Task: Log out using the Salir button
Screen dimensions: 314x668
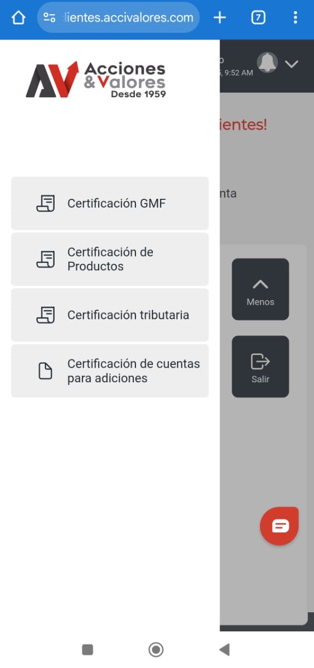Action: click(260, 366)
